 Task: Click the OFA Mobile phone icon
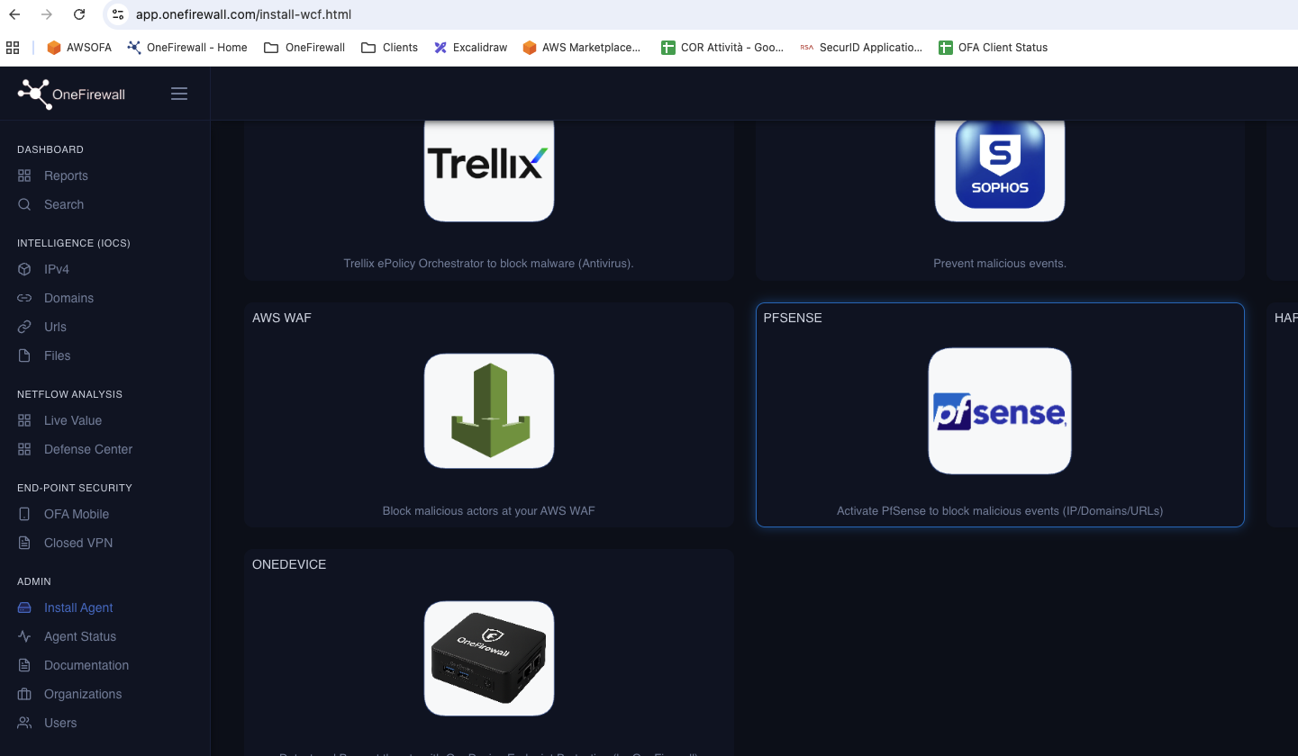(x=24, y=514)
